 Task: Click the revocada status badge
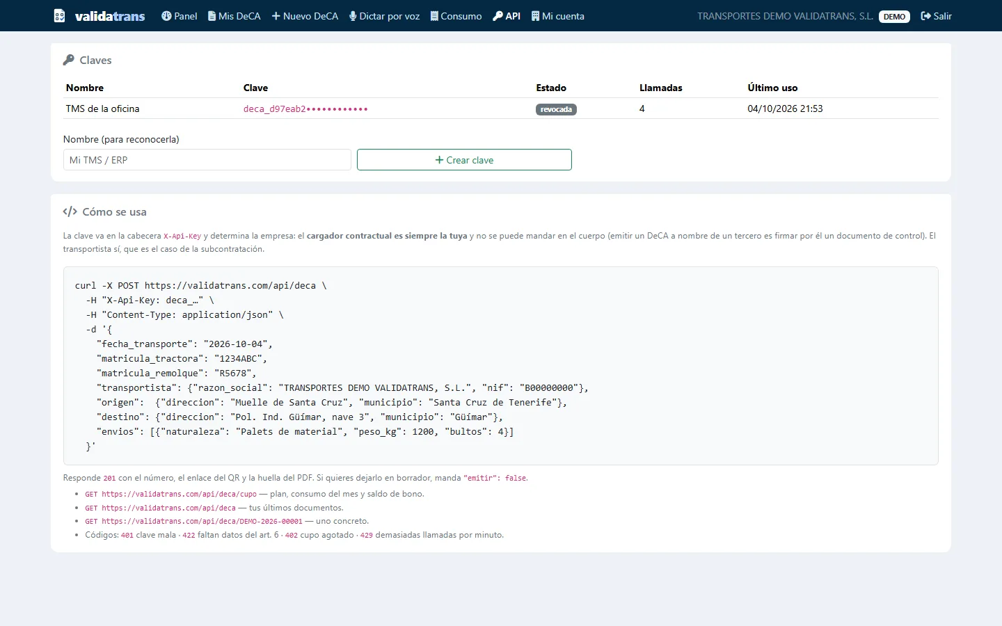(556, 109)
